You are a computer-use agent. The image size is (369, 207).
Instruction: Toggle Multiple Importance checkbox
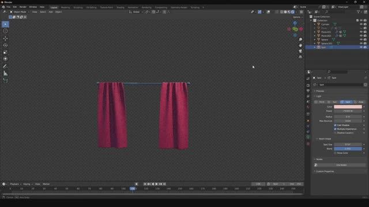tap(335, 129)
